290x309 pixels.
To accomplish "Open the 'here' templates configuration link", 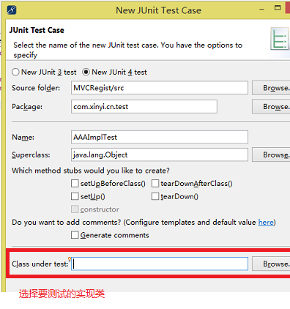I will [266, 223].
